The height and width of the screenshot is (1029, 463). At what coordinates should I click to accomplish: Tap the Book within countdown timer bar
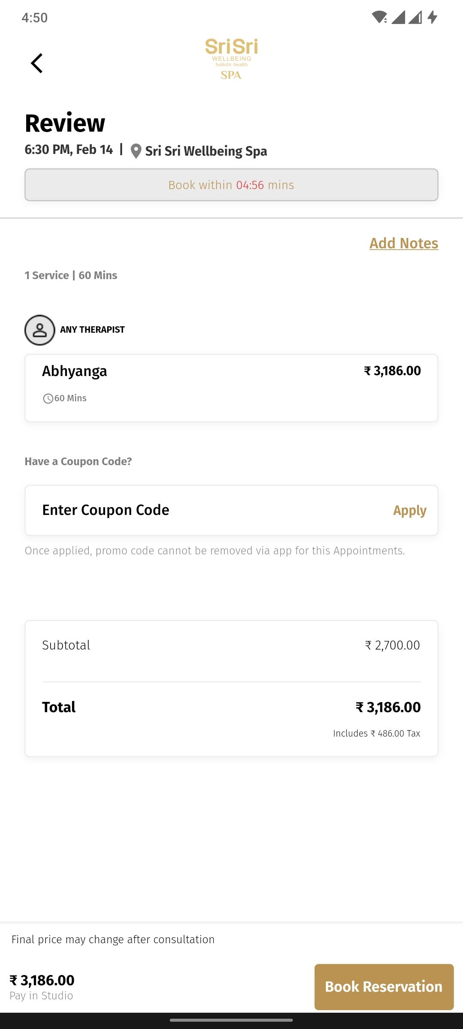(x=231, y=185)
